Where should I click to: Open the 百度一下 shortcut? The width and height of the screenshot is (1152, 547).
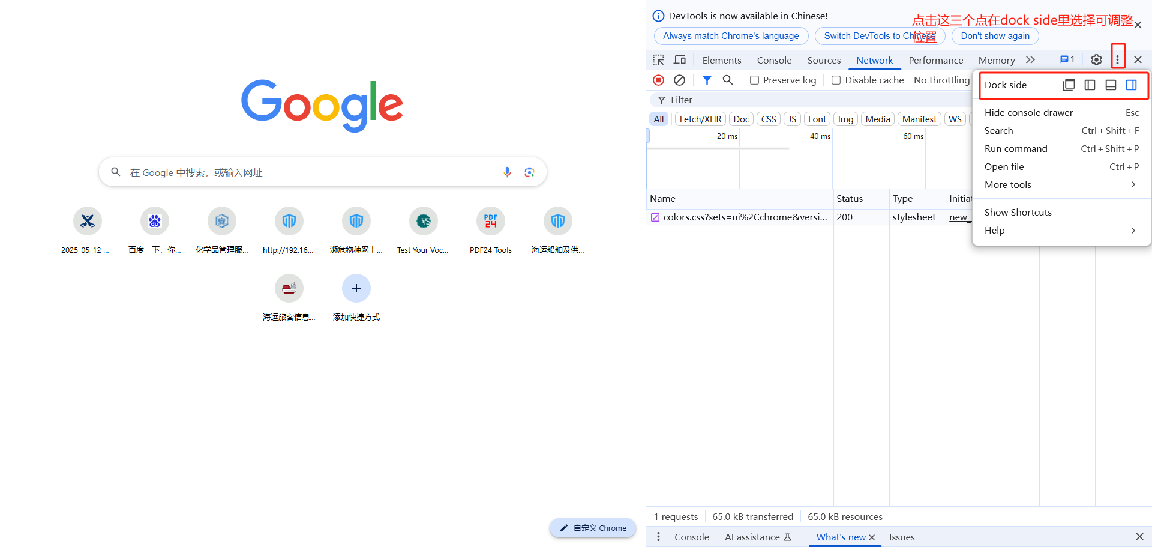(x=155, y=231)
